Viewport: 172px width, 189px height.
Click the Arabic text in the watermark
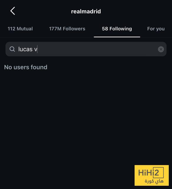point(154,181)
